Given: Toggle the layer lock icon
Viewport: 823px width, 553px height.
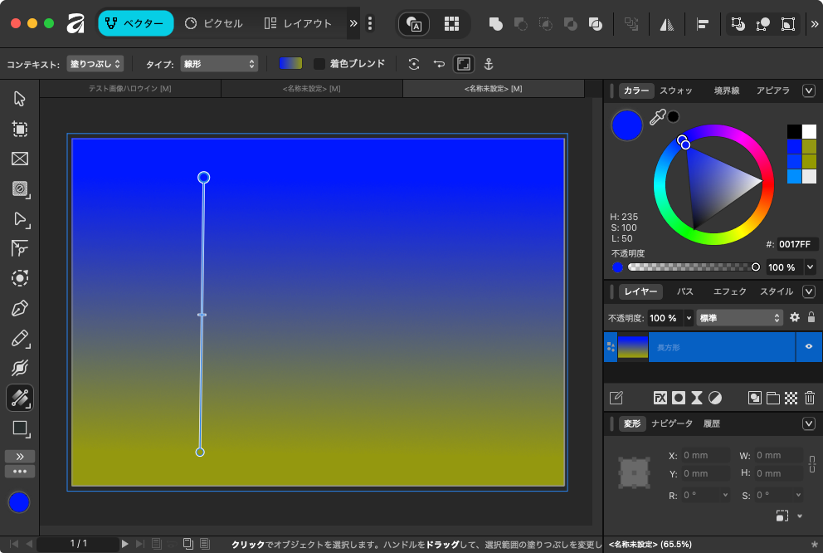Looking at the screenshot, I should coord(811,317).
